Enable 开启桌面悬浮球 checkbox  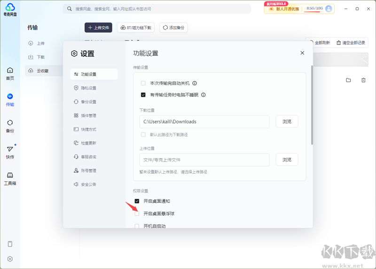click(x=137, y=214)
